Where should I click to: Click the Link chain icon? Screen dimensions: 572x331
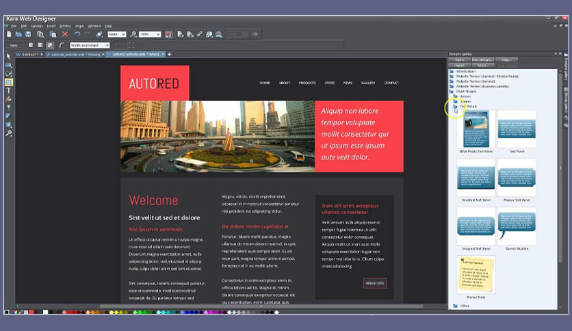point(200,34)
